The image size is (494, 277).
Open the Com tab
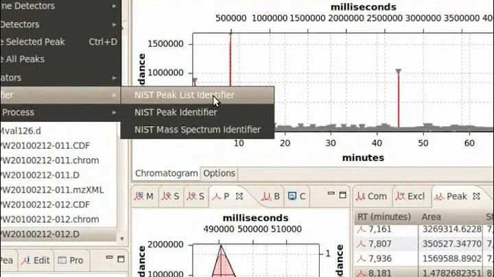pos(372,196)
